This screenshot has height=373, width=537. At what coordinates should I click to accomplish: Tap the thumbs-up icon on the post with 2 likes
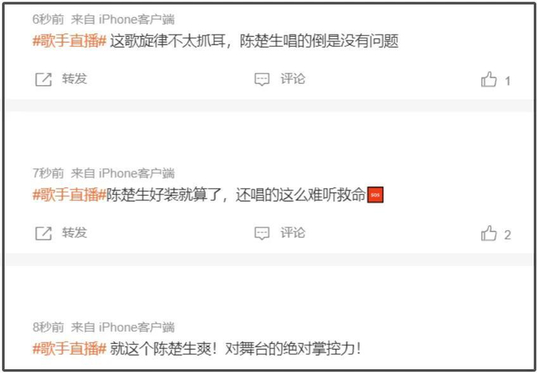489,233
